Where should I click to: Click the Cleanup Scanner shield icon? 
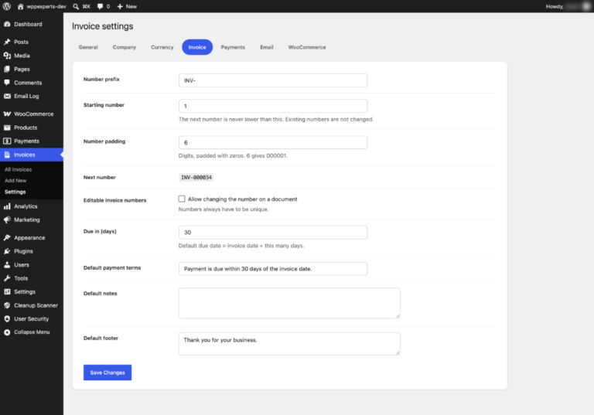coord(7,305)
